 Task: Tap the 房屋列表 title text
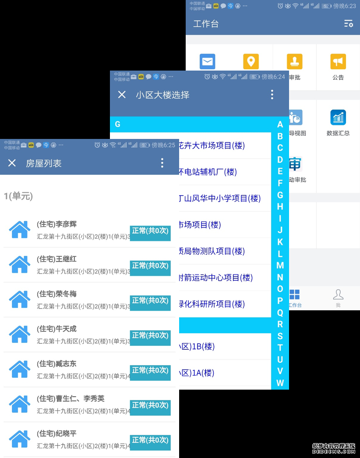coord(44,163)
